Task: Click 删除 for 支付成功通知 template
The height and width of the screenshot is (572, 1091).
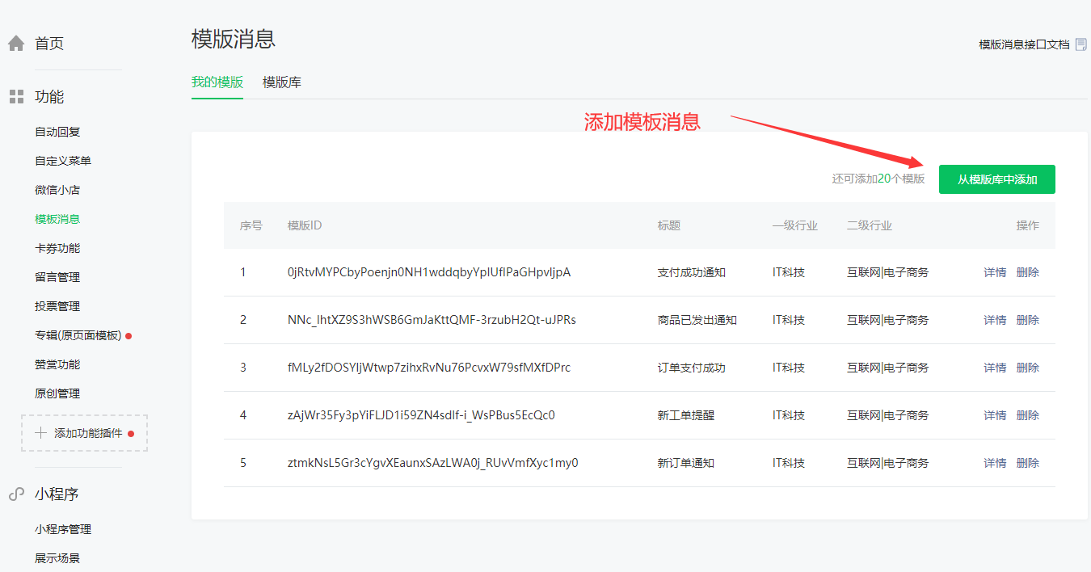Action: tap(1028, 272)
